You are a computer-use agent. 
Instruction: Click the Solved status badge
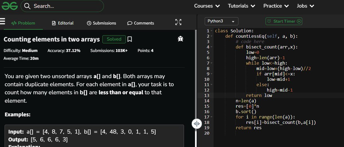click(114, 39)
